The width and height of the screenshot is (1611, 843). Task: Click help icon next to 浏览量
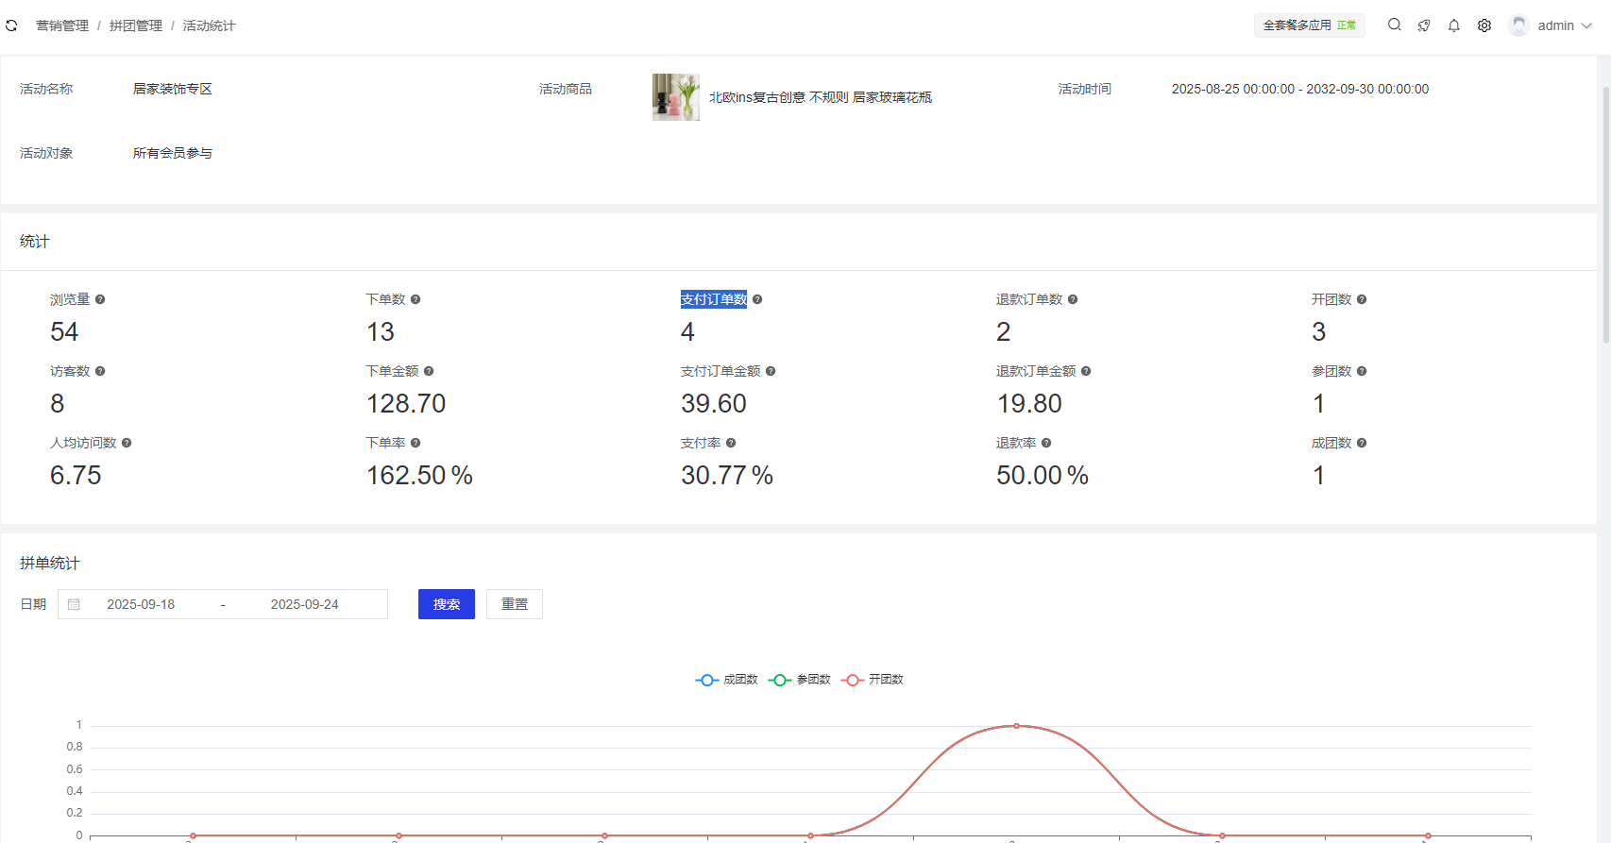pyautogui.click(x=100, y=299)
